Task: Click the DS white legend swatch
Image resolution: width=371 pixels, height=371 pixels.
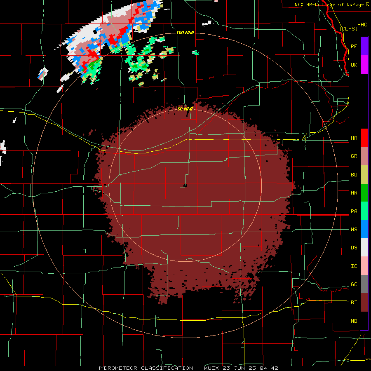Action: 364,247
